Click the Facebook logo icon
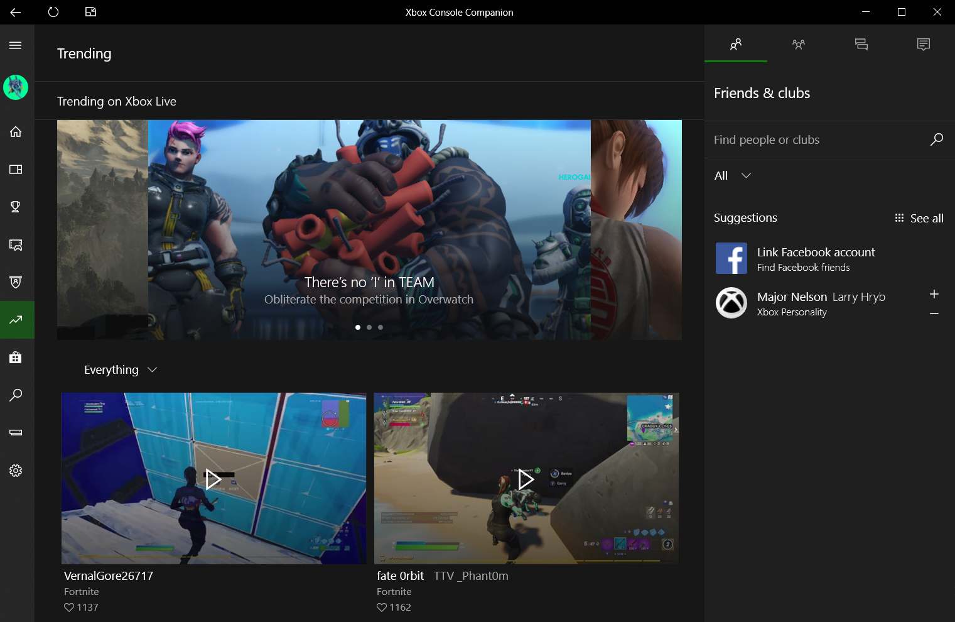Viewport: 955px width, 622px height. coord(731,258)
